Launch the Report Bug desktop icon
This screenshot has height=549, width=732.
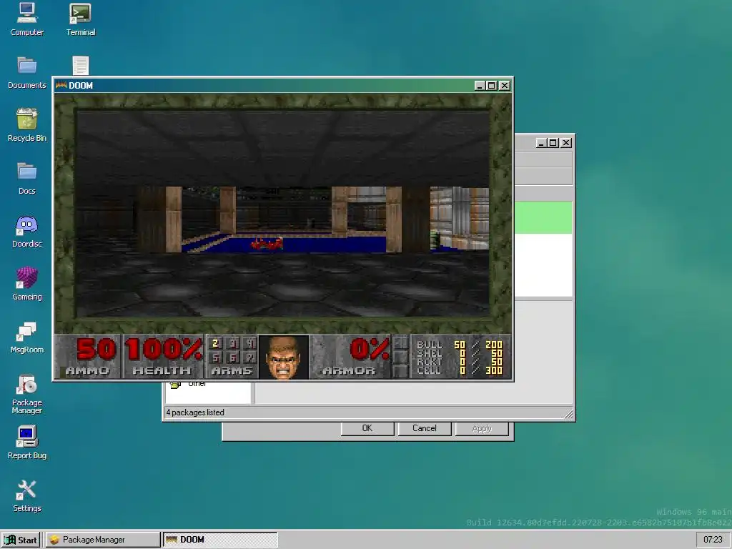[x=26, y=442]
